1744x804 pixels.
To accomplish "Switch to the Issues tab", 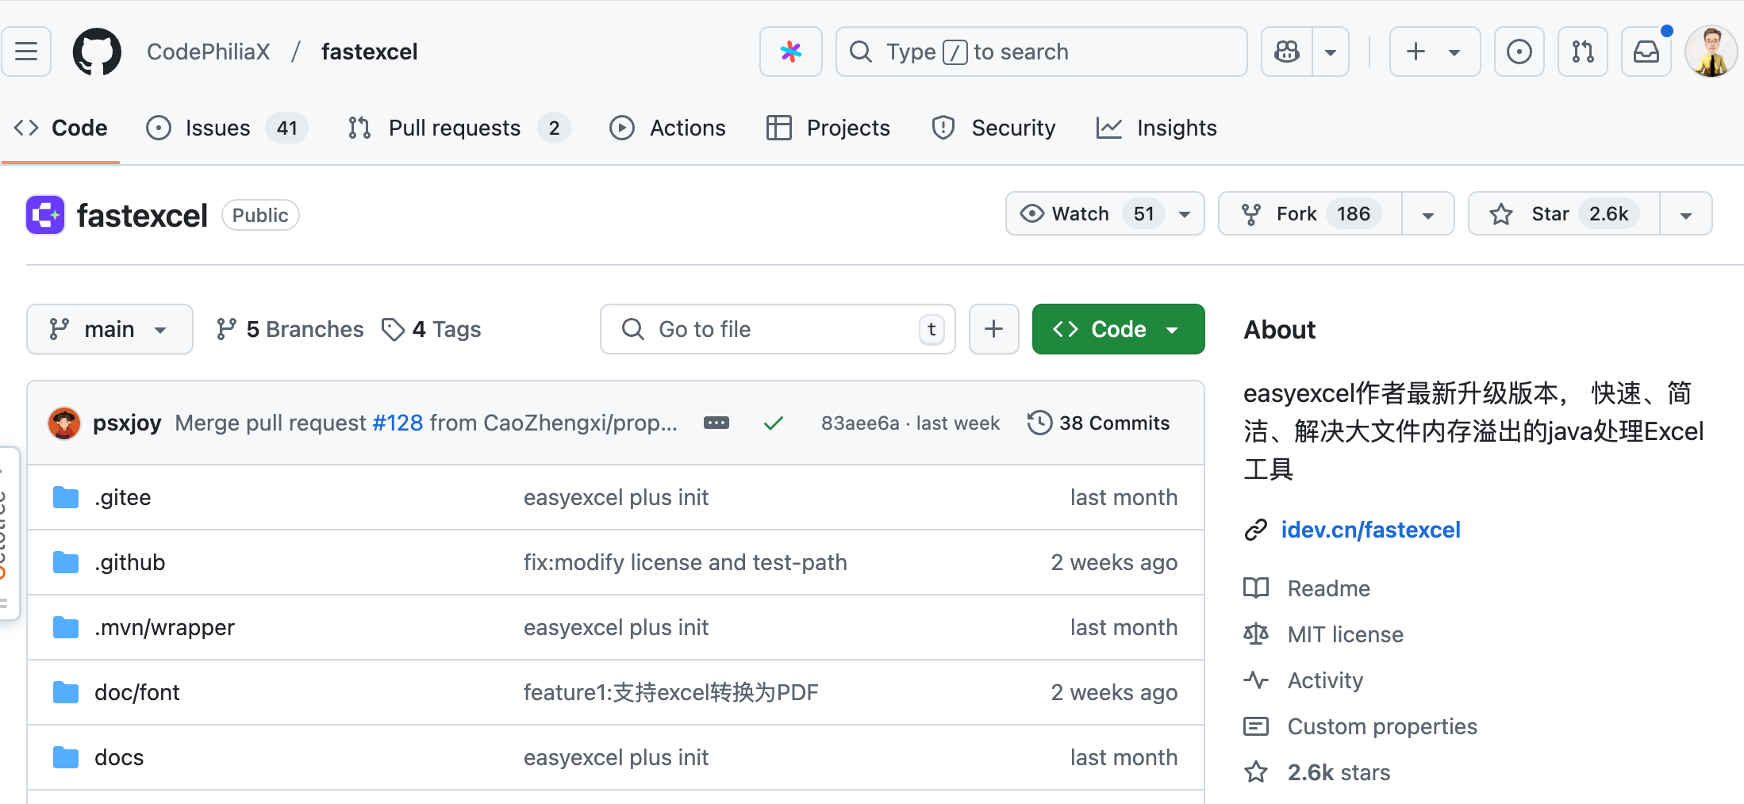I will 226,128.
